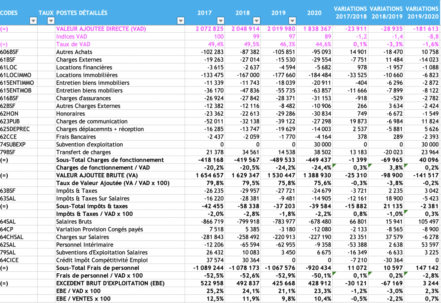The width and height of the screenshot is (441, 303).
Task: Click the Salaires Bruts label cell
Action: tap(75, 222)
